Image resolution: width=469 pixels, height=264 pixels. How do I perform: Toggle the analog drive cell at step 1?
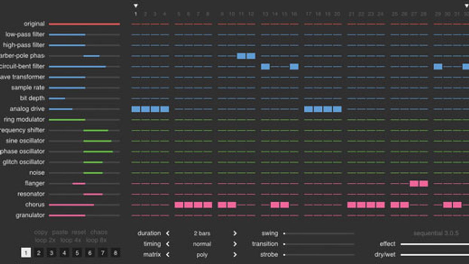136,109
